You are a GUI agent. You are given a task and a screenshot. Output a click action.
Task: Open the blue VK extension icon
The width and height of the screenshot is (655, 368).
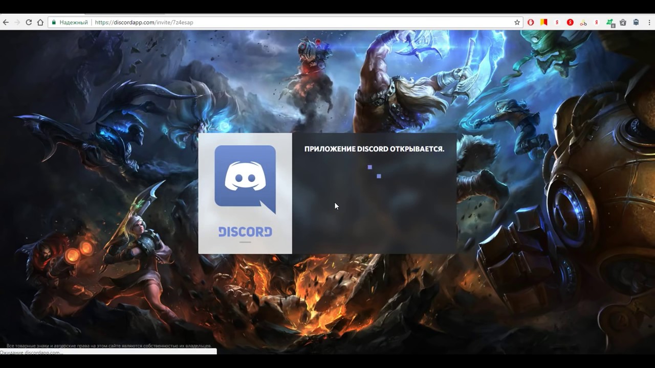point(636,22)
